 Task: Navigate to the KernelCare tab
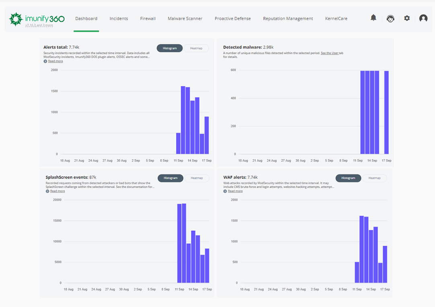pos(336,18)
